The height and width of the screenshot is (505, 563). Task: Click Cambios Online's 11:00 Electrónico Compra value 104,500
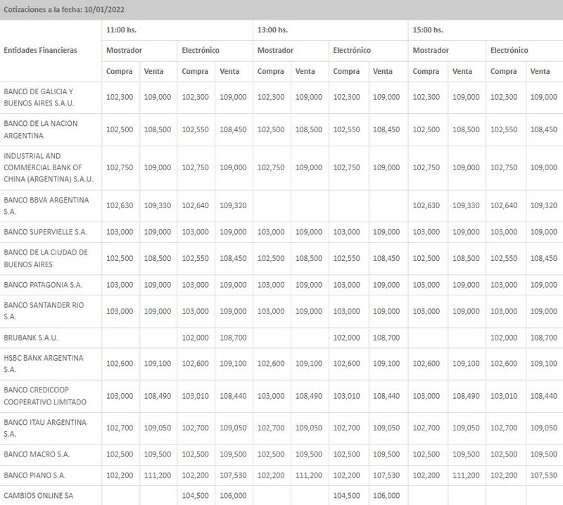194,495
